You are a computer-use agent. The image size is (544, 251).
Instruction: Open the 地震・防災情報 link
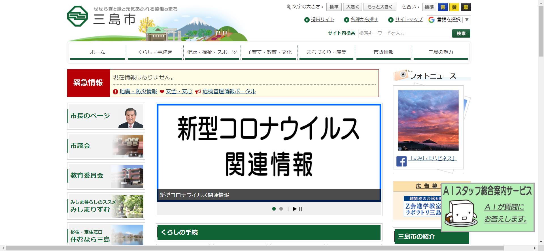tap(138, 92)
